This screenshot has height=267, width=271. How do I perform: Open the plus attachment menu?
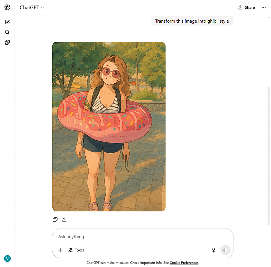click(x=60, y=250)
